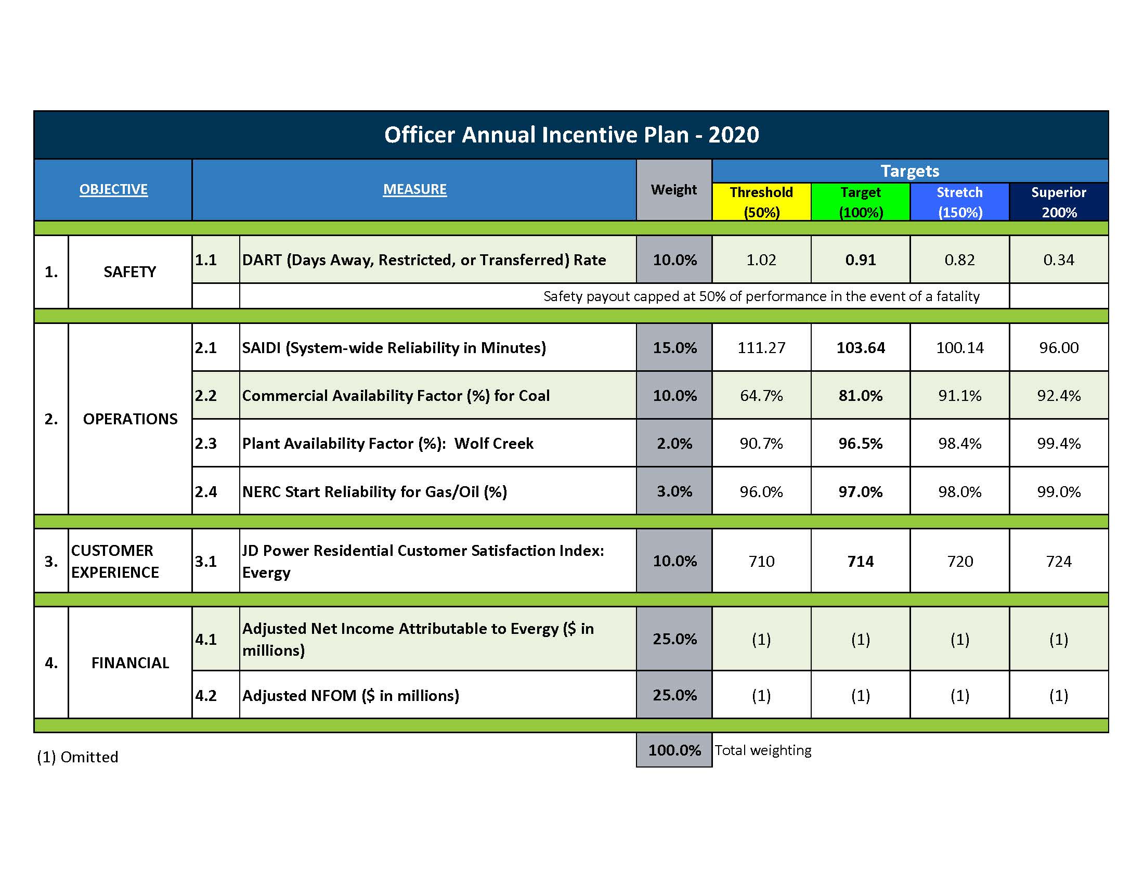Select Wolf Creek superior 99.4%
The image size is (1144, 884).
click(1059, 444)
